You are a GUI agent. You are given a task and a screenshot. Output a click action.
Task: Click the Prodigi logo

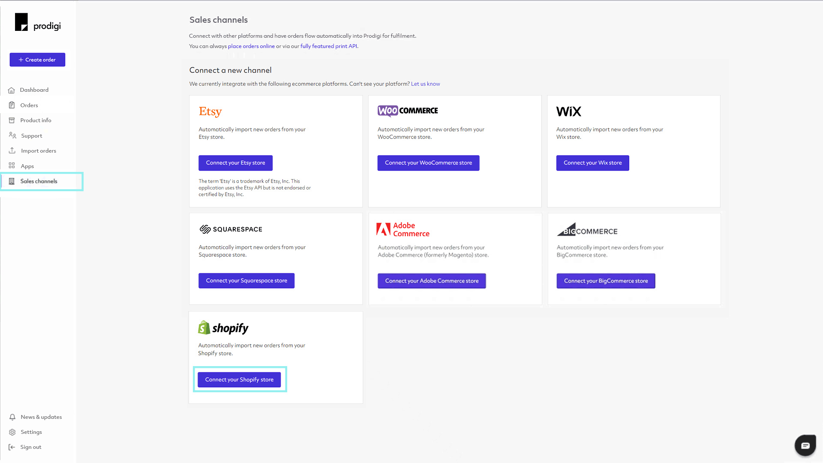point(37,22)
